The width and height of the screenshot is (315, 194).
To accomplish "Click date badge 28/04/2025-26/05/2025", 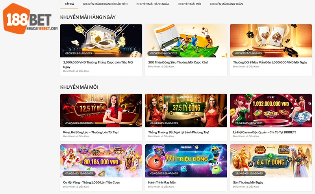I will [249, 173].
